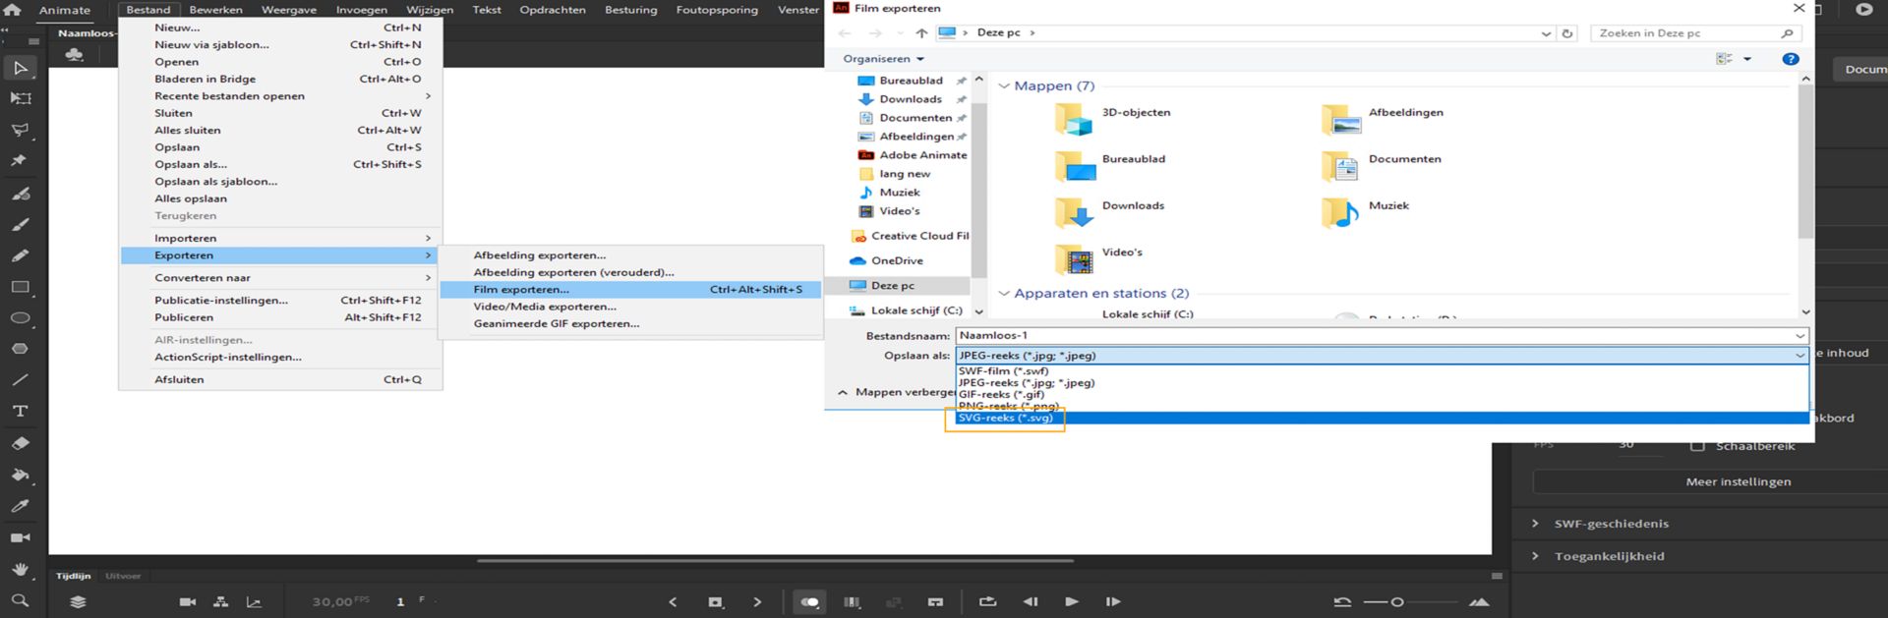Select the Lasso tool
The image size is (1888, 618).
[20, 130]
